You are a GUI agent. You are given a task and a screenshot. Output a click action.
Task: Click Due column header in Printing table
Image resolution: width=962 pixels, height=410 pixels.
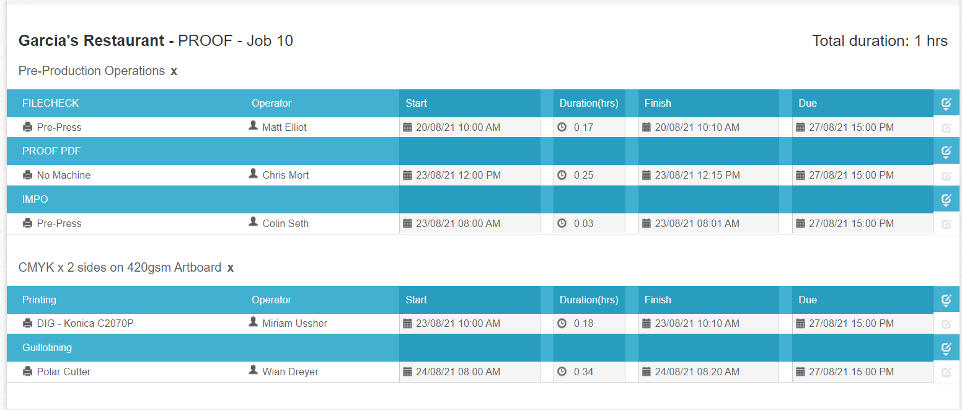click(808, 300)
